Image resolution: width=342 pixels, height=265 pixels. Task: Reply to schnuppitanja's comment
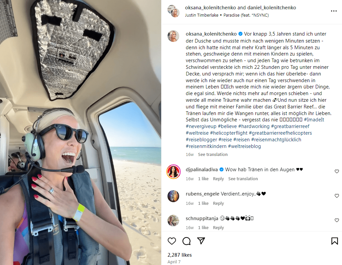[x=218, y=228]
